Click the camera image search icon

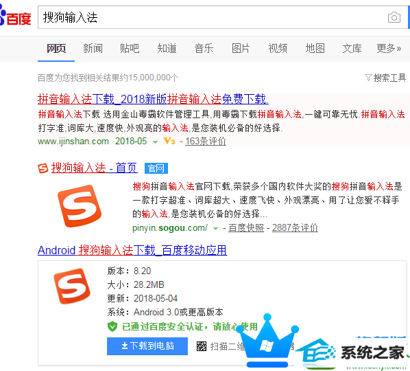coord(394,18)
